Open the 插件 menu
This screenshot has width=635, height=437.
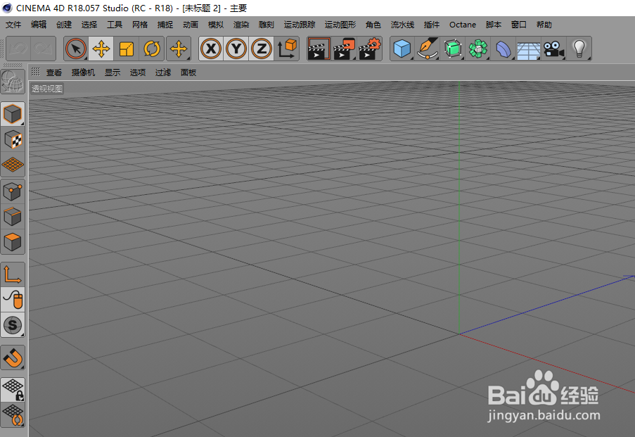[x=432, y=25]
